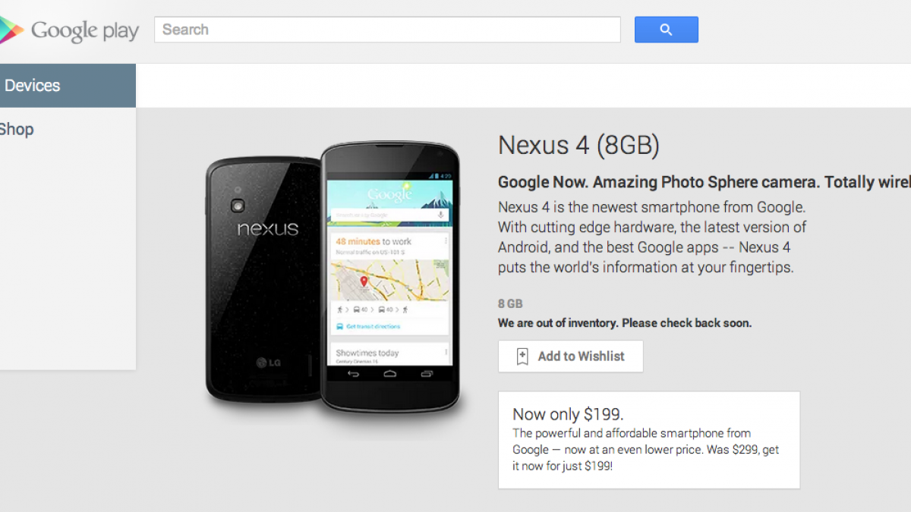Click the Nexus 4 (8GB) product title
This screenshot has width=911, height=512.
[578, 145]
